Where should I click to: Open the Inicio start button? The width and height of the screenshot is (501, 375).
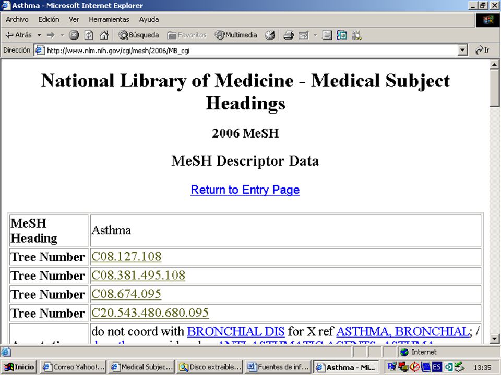[19, 367]
